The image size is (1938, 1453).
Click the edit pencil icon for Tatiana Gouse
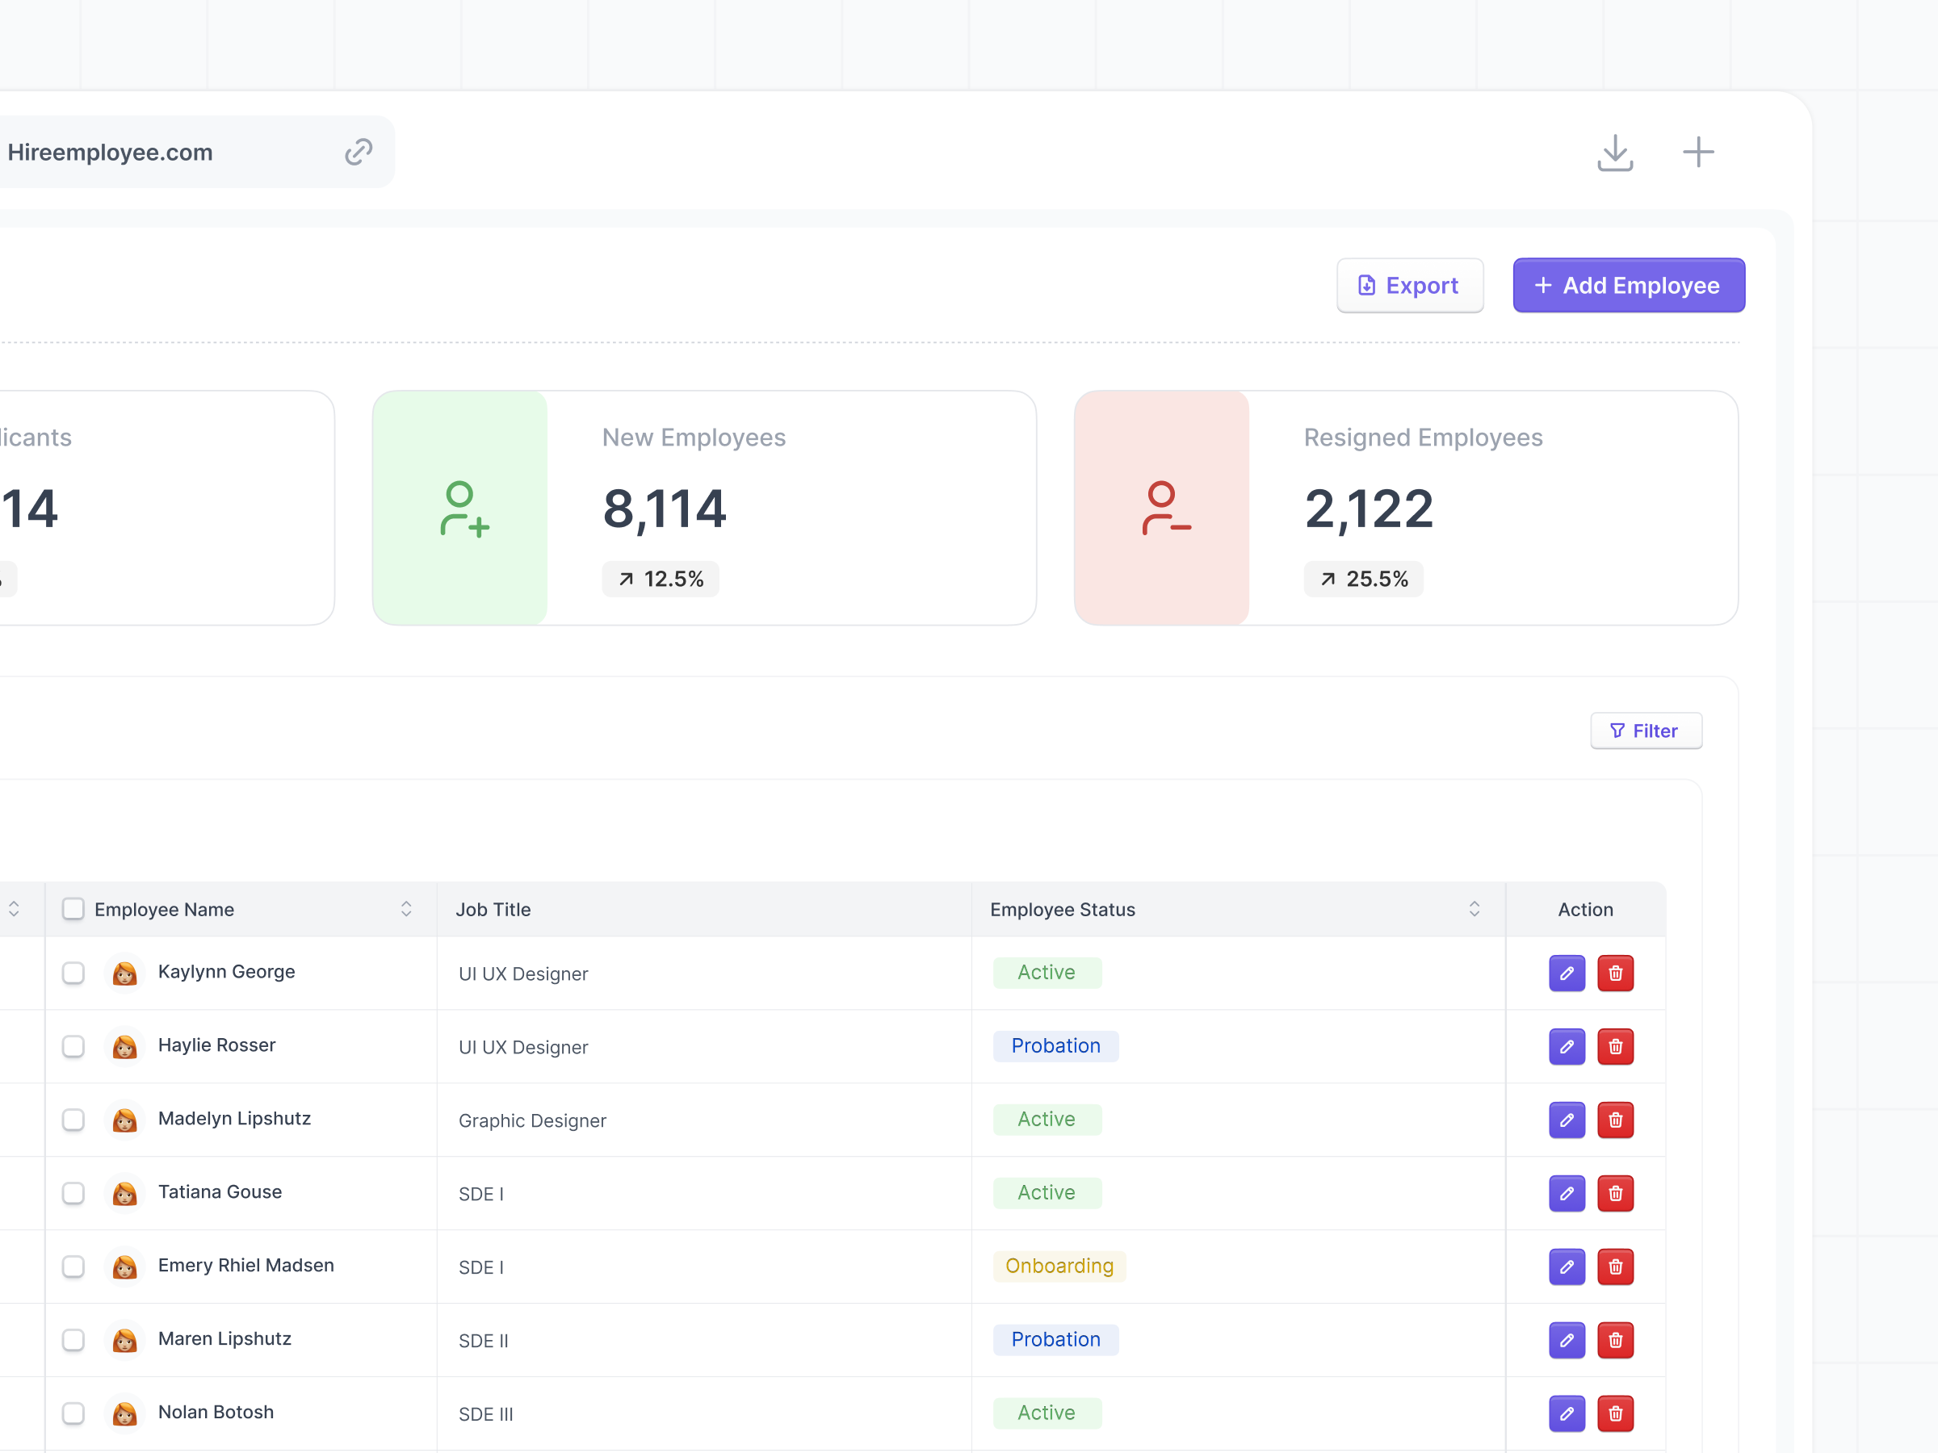[1567, 1193]
